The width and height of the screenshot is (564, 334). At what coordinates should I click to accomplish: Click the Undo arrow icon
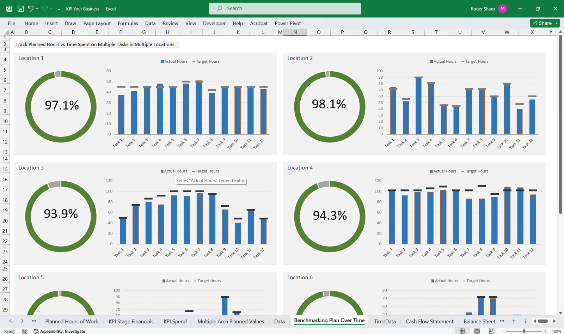[31, 8]
